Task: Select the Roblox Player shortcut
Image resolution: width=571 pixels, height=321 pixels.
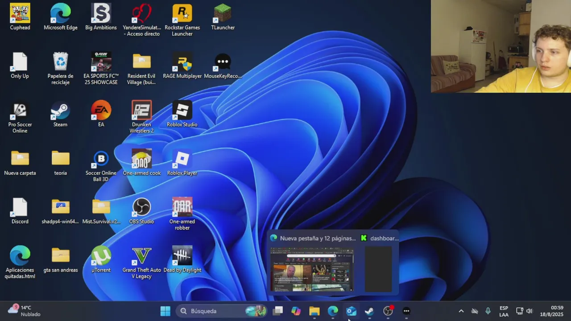Action: [182, 163]
